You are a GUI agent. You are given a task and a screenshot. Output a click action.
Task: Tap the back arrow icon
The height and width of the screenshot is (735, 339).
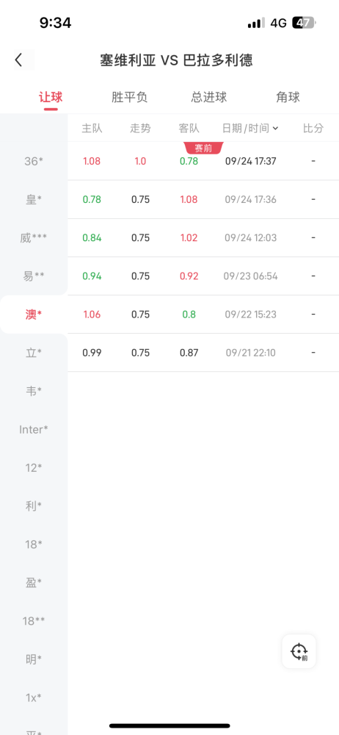click(19, 60)
